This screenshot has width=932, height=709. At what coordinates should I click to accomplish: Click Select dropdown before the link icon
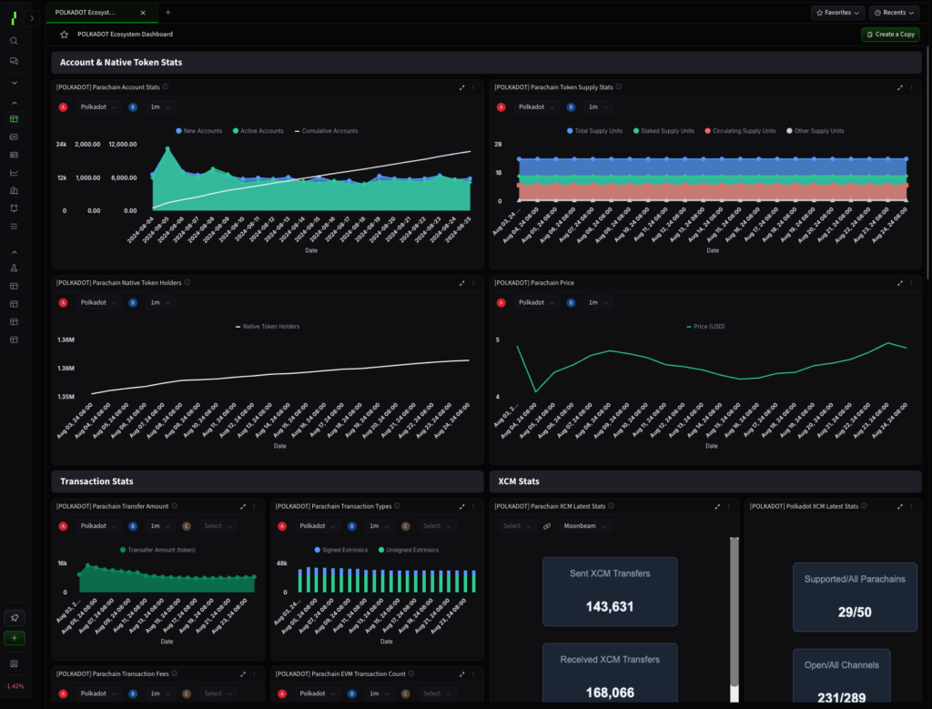click(x=517, y=526)
